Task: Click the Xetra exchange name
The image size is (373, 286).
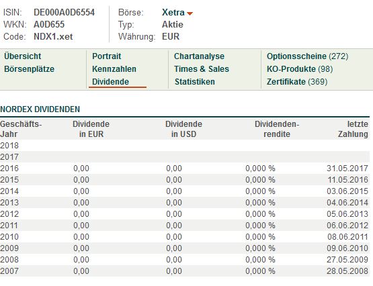Action: coord(173,12)
